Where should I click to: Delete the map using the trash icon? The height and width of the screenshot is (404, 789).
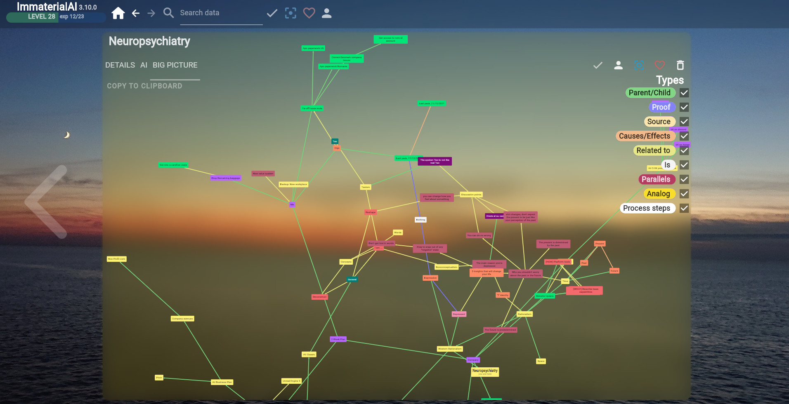[x=680, y=65]
